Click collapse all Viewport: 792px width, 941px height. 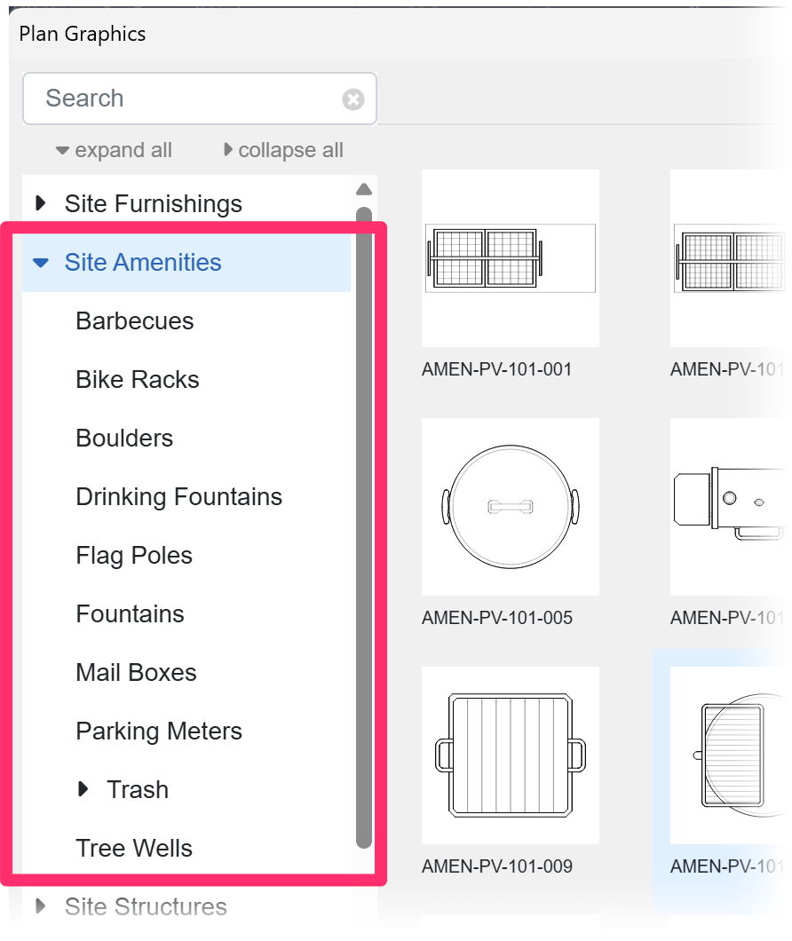pos(282,149)
